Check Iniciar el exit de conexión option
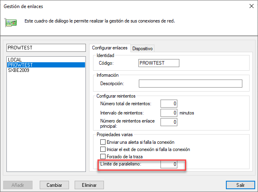Screen dimensions: 258x192 click(x=103, y=149)
